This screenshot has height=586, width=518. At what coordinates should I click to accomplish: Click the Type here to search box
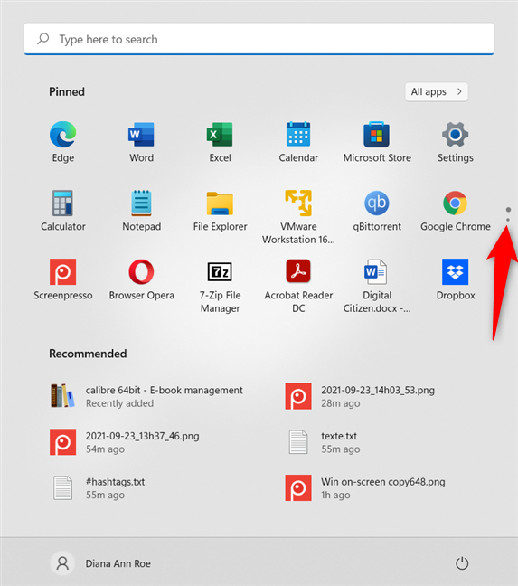259,39
